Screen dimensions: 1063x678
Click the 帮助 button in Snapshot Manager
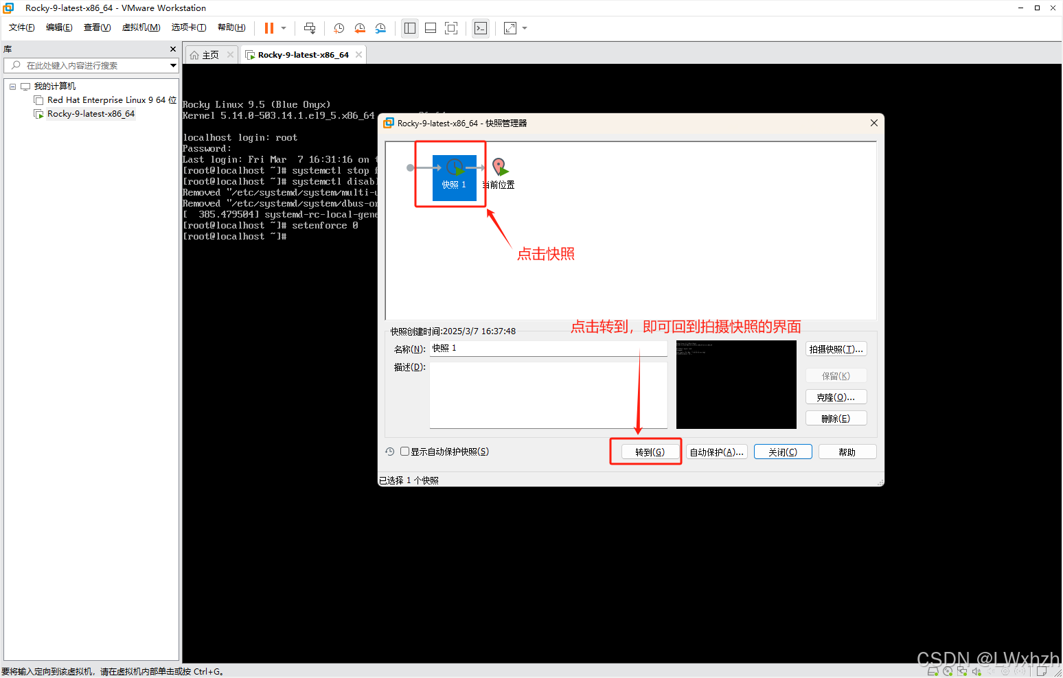coord(847,452)
